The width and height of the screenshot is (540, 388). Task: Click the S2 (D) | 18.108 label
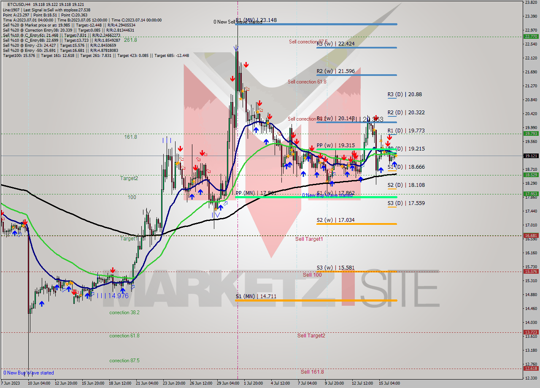coord(406,185)
